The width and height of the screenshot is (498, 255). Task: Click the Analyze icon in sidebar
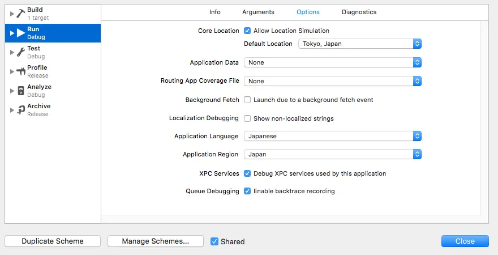pos(21,91)
